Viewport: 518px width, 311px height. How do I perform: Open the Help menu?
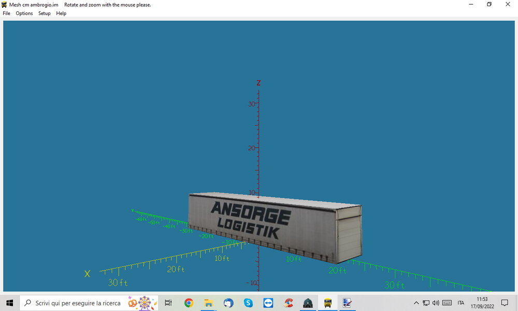[x=61, y=13]
